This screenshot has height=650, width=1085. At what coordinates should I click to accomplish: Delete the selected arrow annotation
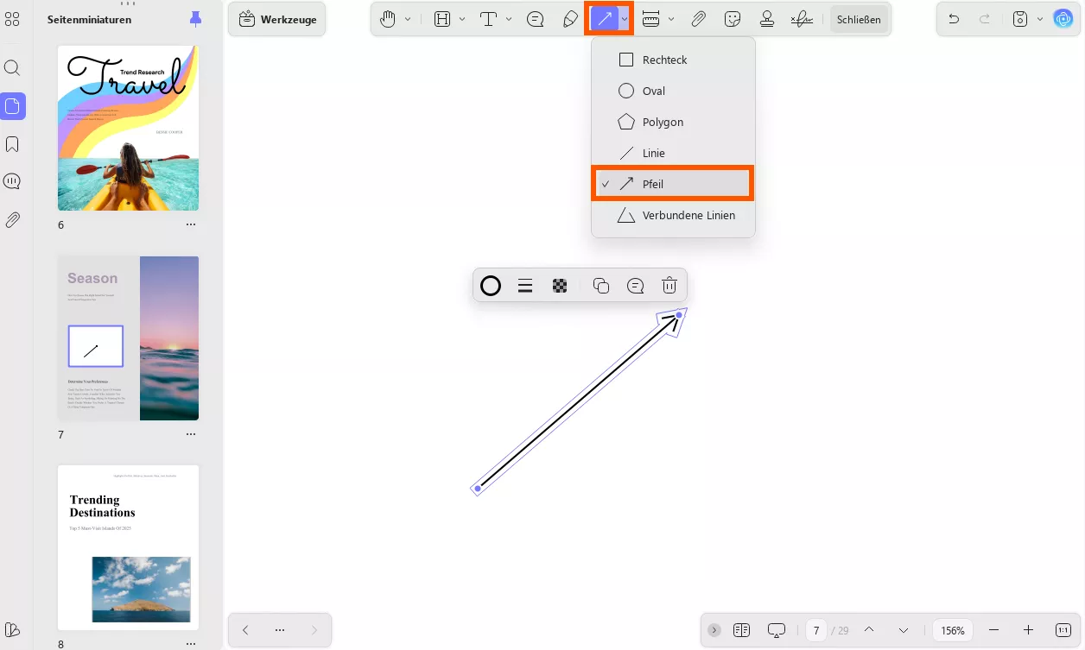click(669, 286)
